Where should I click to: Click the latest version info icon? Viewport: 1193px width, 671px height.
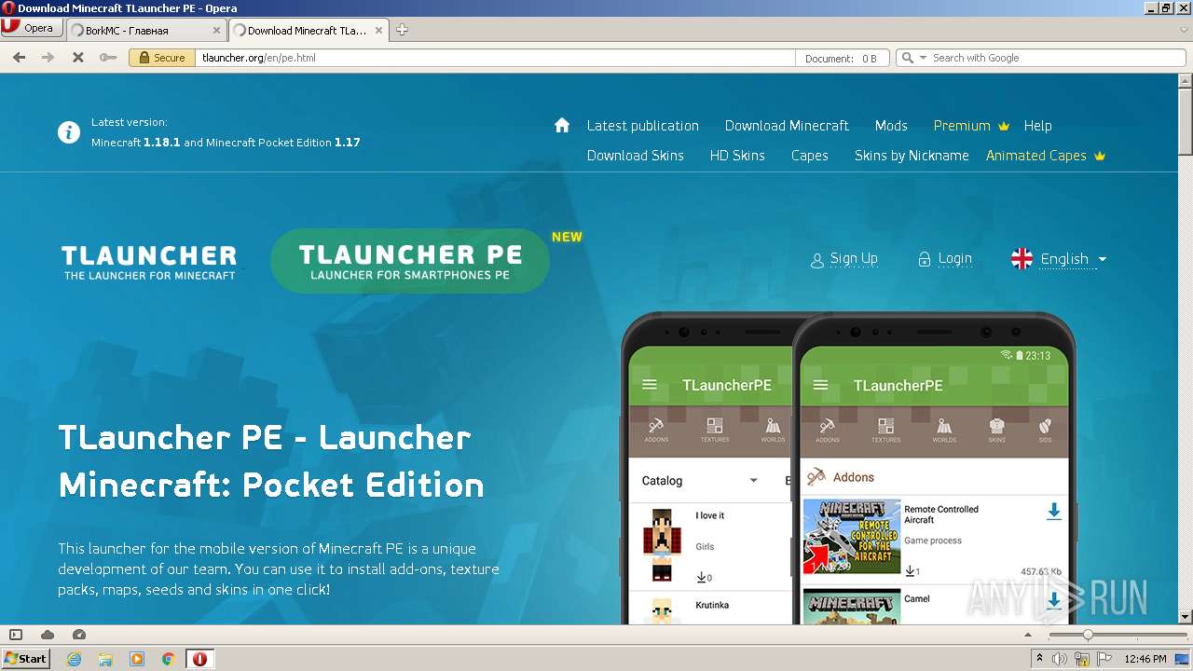click(69, 132)
